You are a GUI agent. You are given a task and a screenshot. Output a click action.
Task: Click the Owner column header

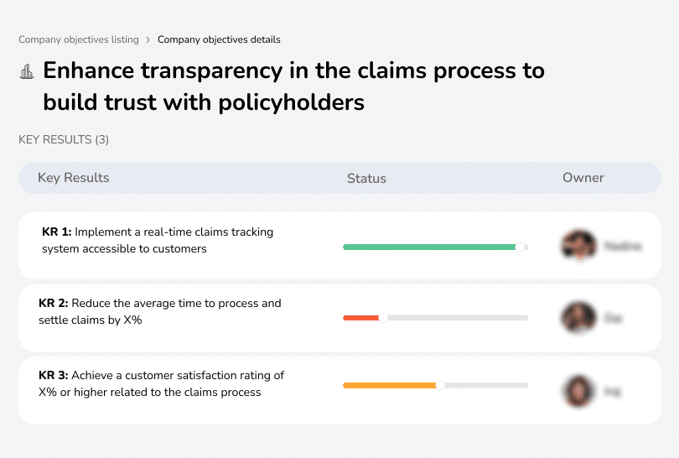tap(583, 178)
